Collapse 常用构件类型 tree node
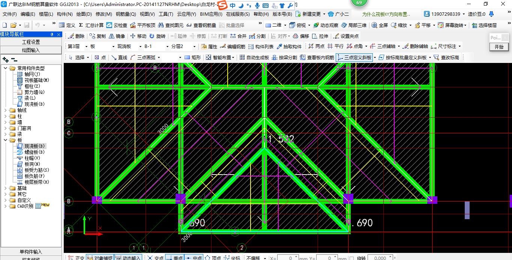This screenshot has width=512, height=260. pyautogui.click(x=6, y=68)
